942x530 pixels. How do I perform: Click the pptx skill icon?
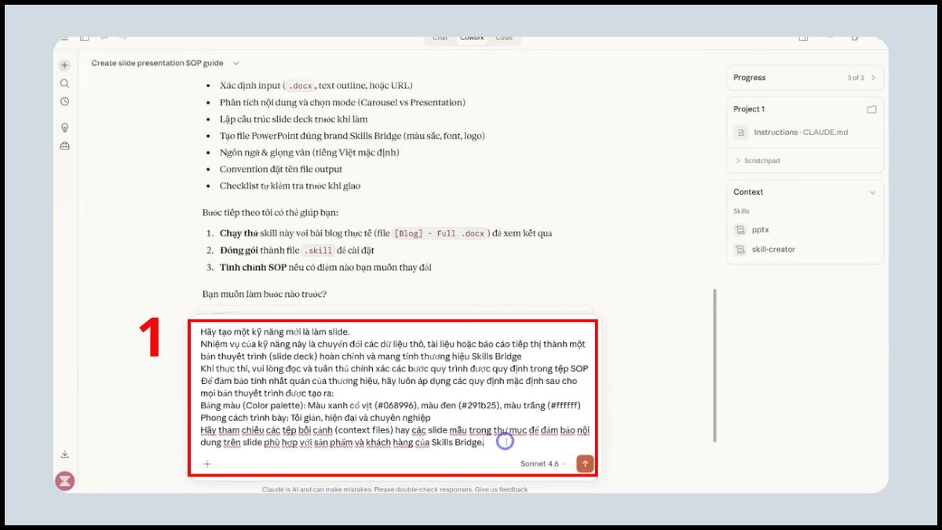[739, 230]
